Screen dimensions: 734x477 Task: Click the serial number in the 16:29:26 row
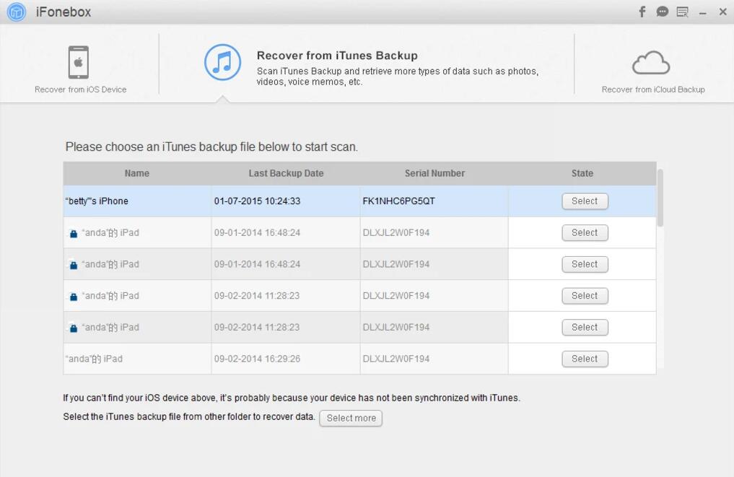click(x=396, y=359)
